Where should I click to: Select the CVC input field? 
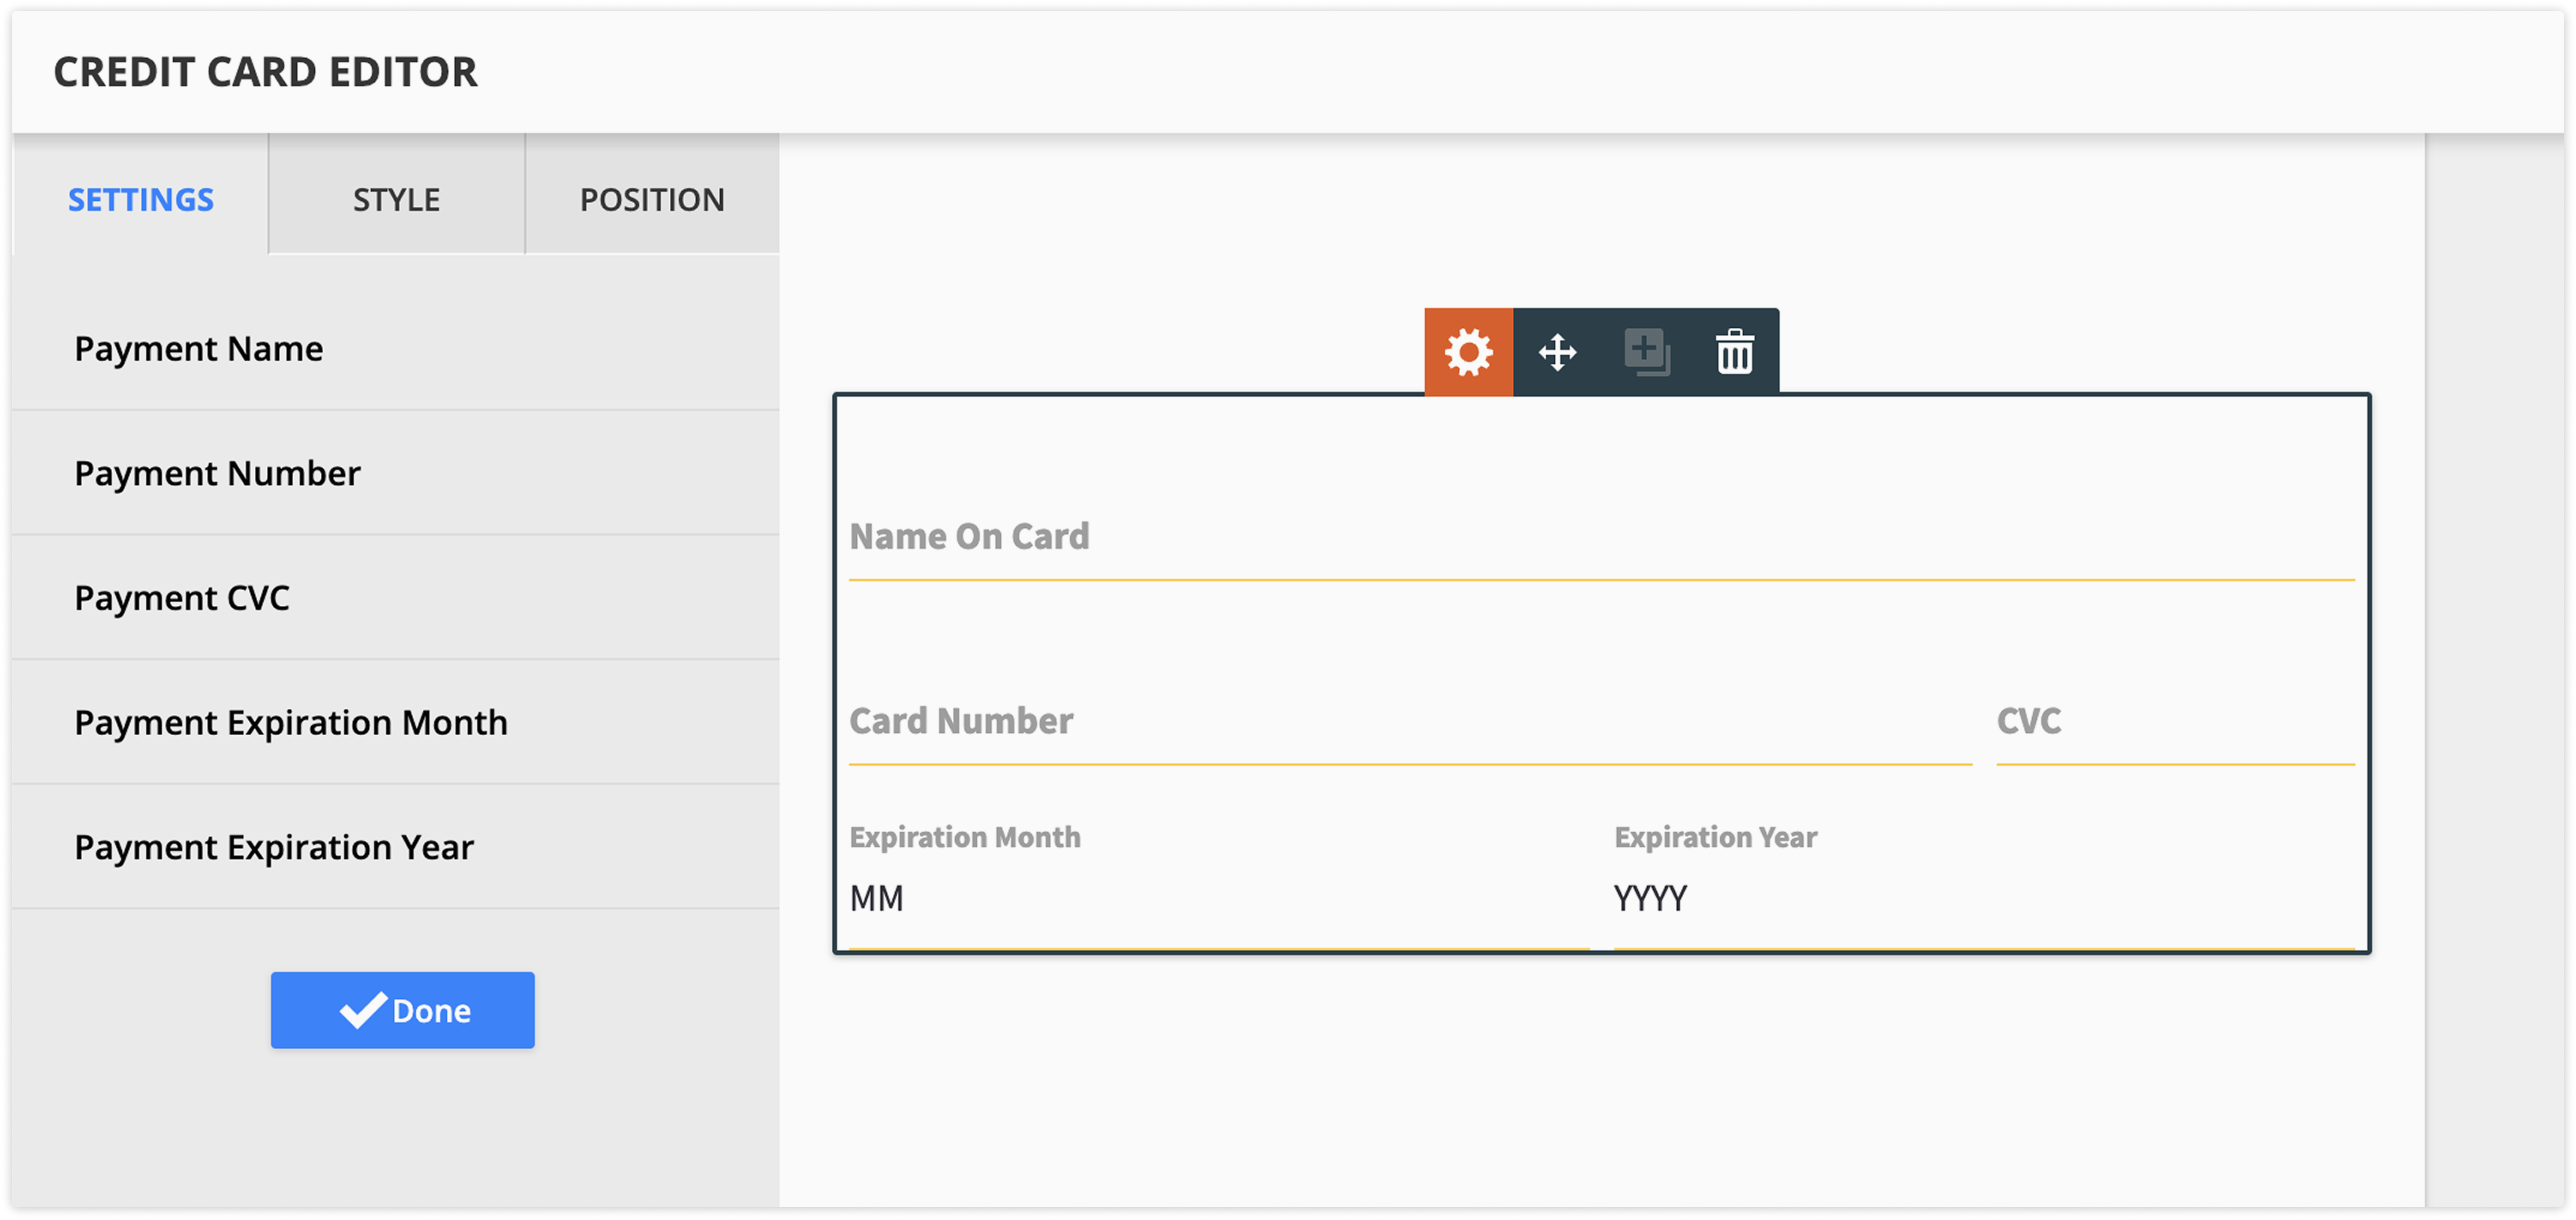2174,721
